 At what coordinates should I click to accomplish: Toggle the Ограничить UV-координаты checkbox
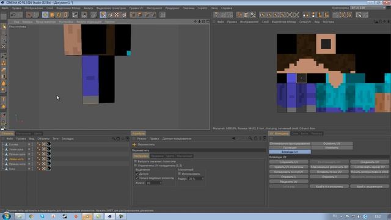pyautogui.click(x=136, y=166)
